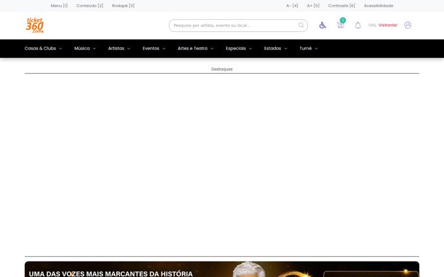
Task: Jump to Rodapé [3] shortcut link
Action: (x=123, y=6)
